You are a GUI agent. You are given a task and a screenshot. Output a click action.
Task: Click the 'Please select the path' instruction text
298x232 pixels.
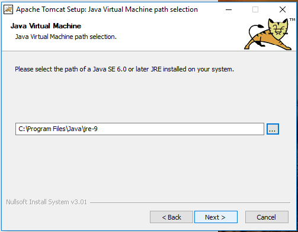coord(124,69)
